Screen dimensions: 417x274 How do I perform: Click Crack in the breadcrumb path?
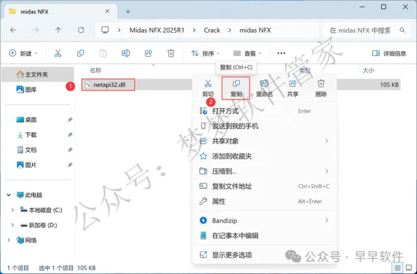(212, 31)
